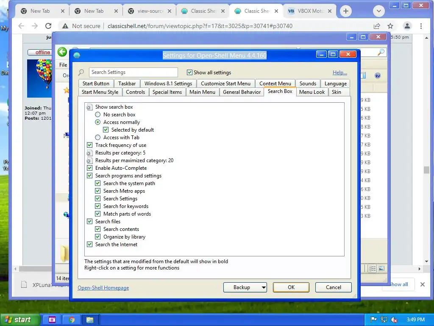Open the file explorer taskbar icon
The image size is (434, 326).
pos(90,320)
